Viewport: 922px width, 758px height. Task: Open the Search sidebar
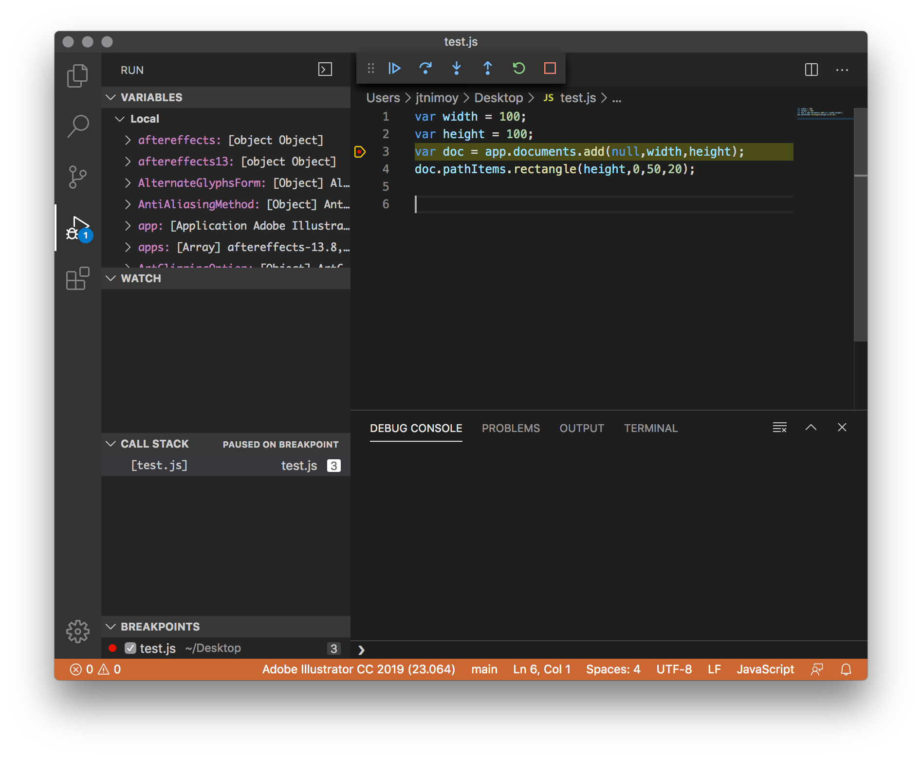click(77, 126)
